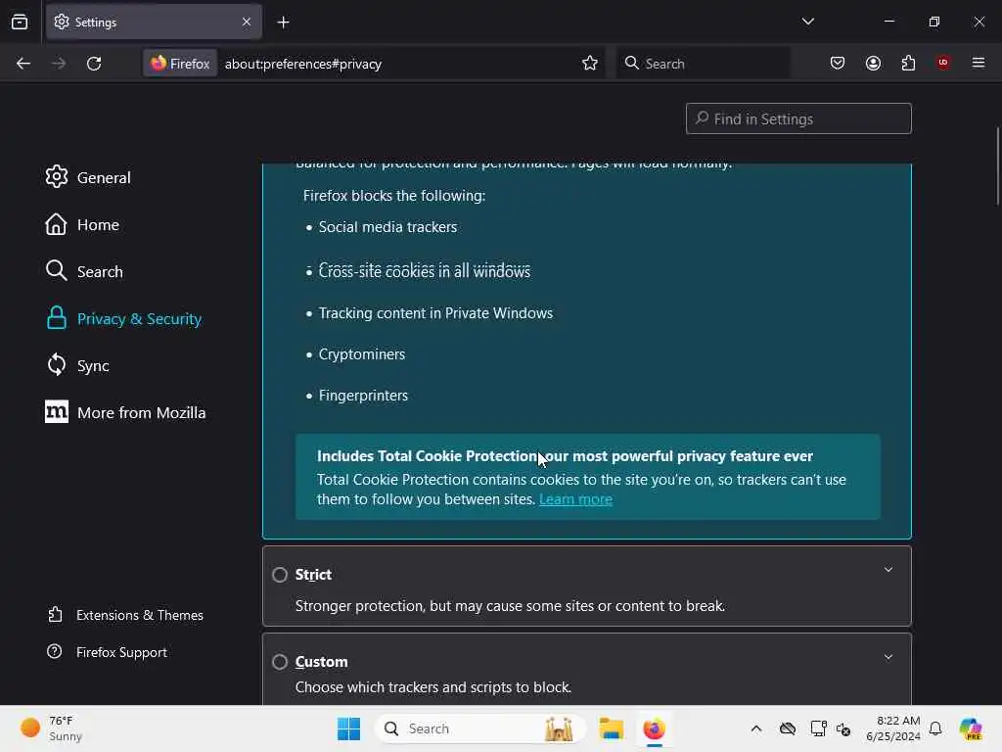
Task: Open a new tab with plus icon
Action: [x=283, y=23]
